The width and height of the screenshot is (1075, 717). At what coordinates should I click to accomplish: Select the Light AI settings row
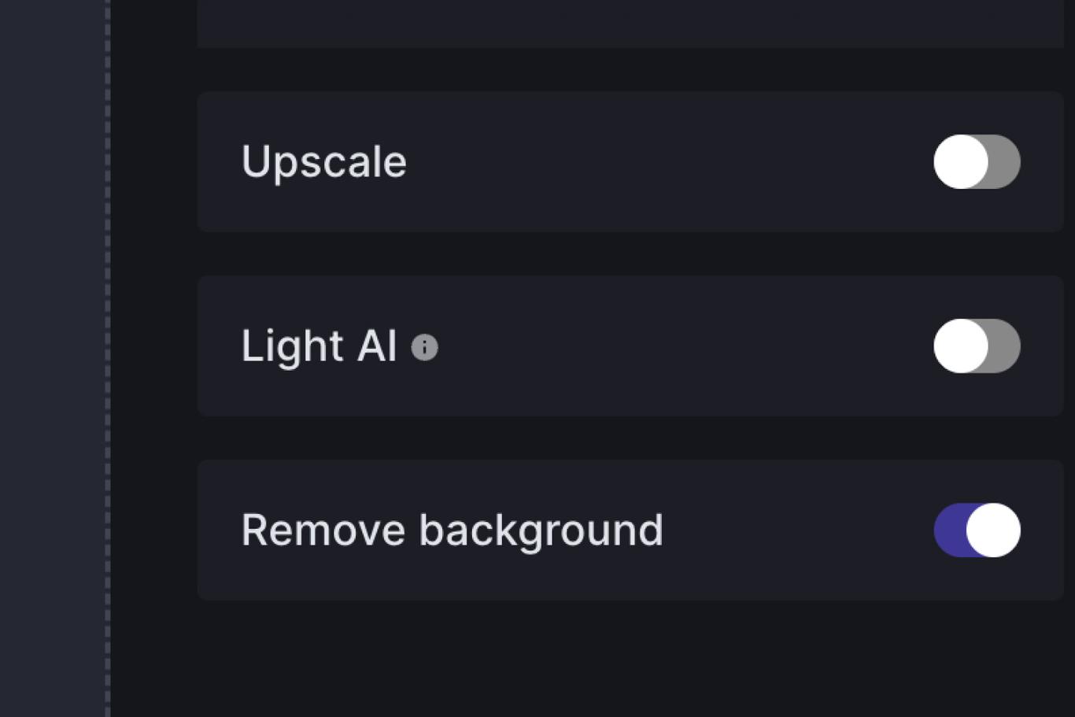[630, 346]
